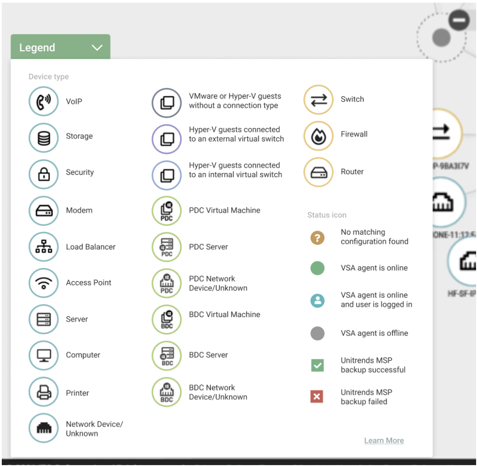Click the VSA agent offline status icon
Viewport: 477px width, 466px height.
(x=317, y=333)
